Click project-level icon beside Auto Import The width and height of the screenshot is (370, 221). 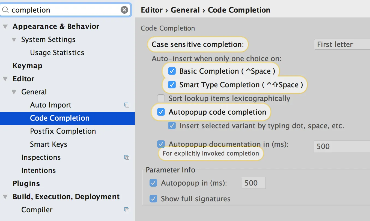[x=127, y=105]
